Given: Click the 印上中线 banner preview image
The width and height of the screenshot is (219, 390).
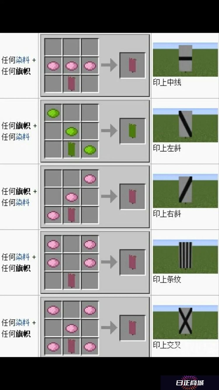Looking at the screenshot, I should pyautogui.click(x=185, y=59).
